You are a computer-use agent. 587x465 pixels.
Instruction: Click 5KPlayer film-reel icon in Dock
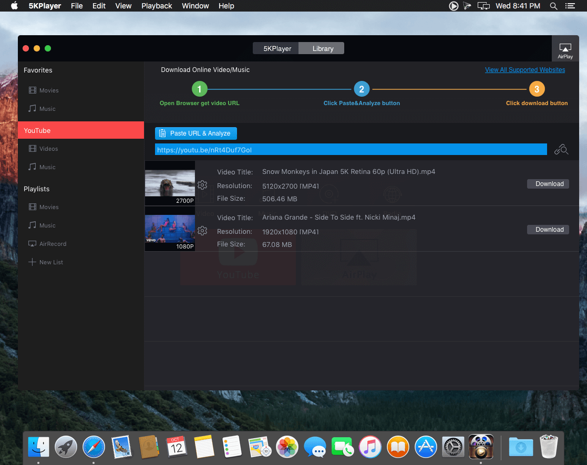coord(481,447)
